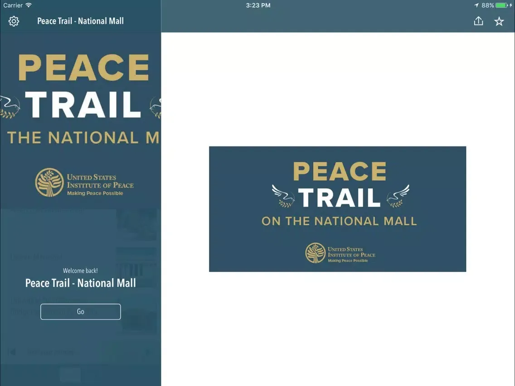This screenshot has height=386, width=515.
Task: Tap the share icon in top bar
Action: (x=479, y=21)
